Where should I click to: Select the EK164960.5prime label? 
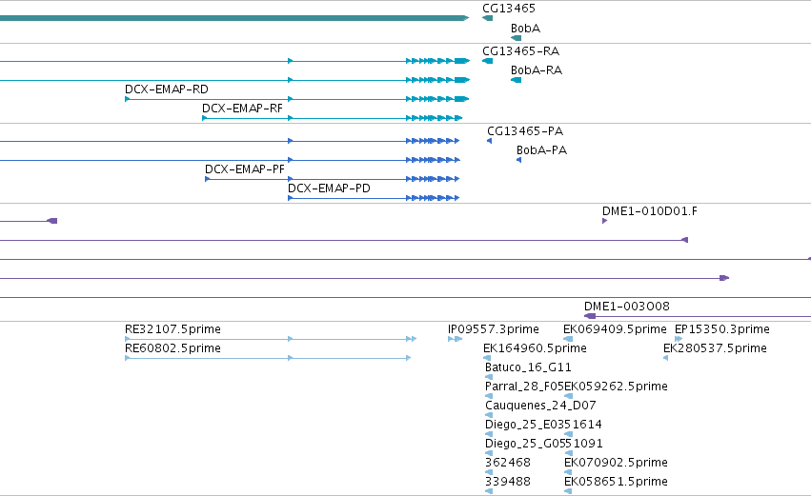[x=535, y=348]
